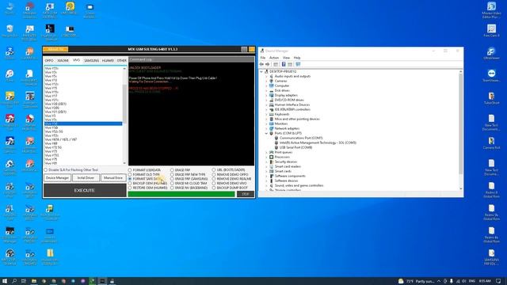Expand the Display adapters node
This screenshot has width=507, height=285.
click(x=266, y=95)
